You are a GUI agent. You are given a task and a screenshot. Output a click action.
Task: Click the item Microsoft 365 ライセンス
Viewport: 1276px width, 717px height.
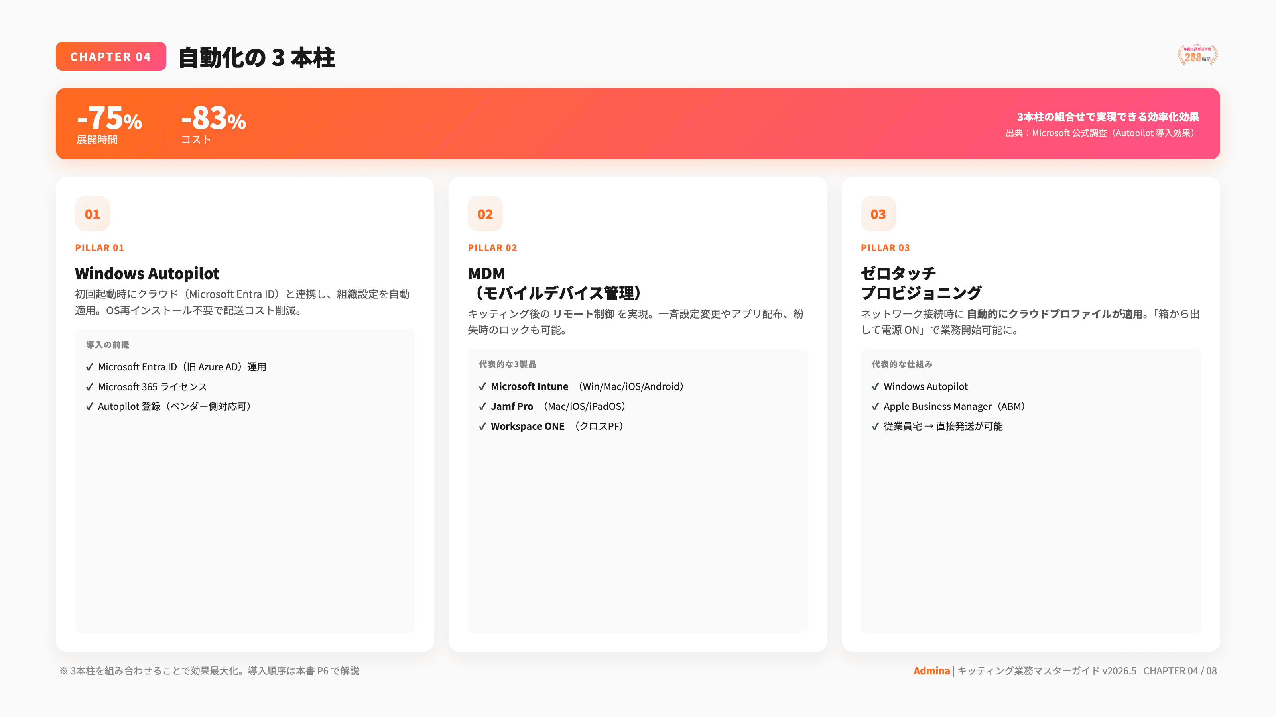coord(153,386)
